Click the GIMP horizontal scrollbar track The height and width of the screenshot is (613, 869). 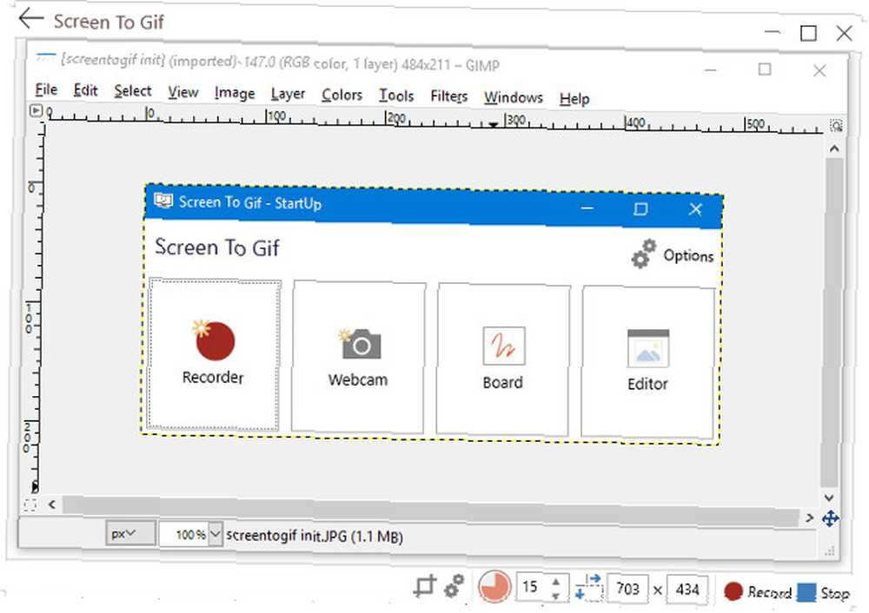point(431,511)
